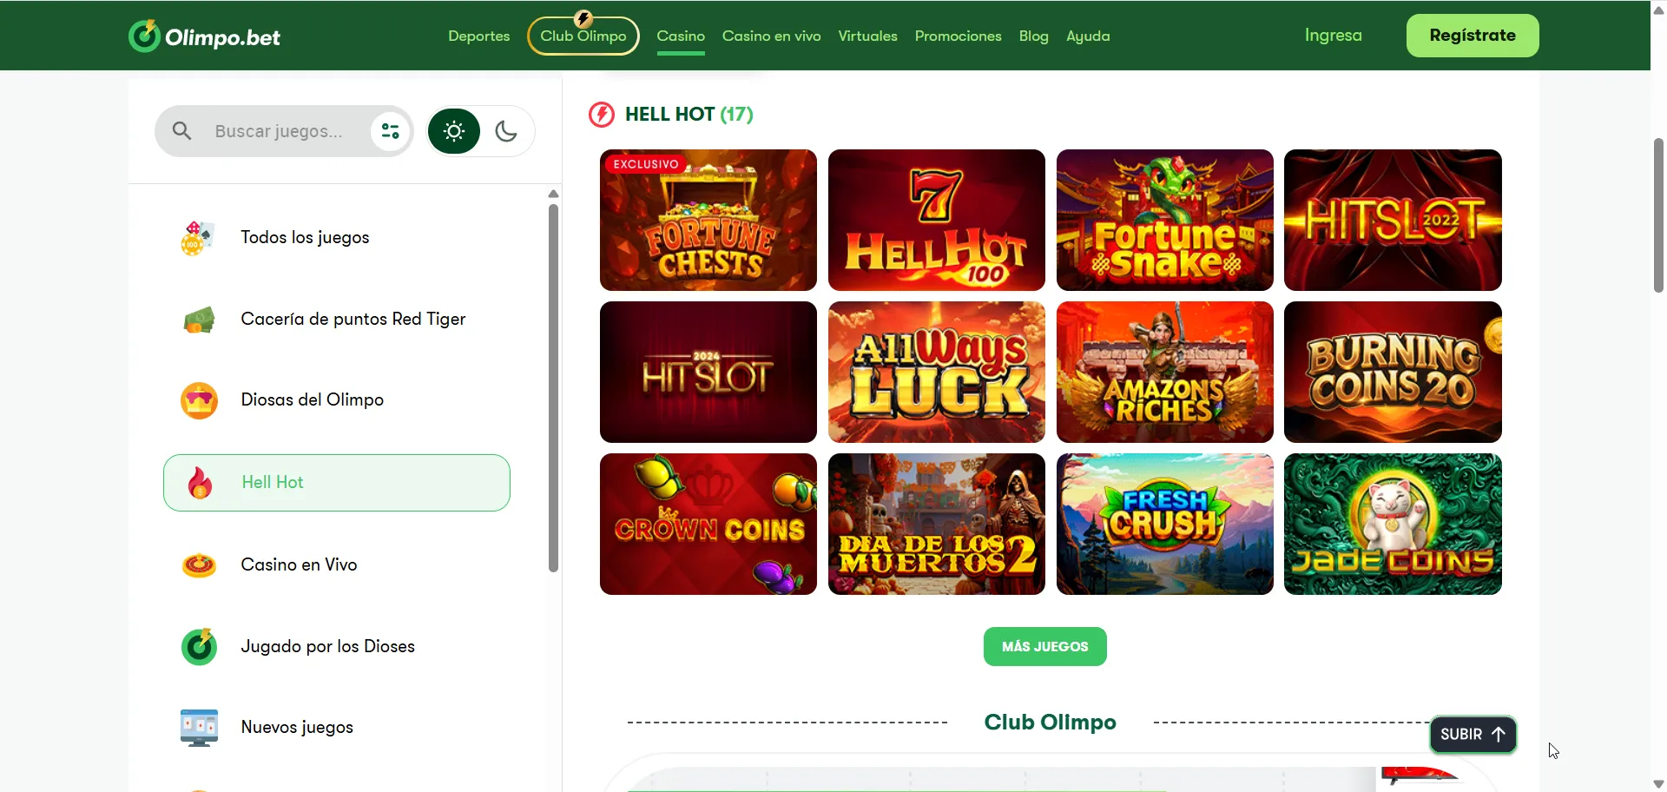This screenshot has width=1667, height=792.
Task: Open the Club Olimpo nav pill
Action: (583, 36)
